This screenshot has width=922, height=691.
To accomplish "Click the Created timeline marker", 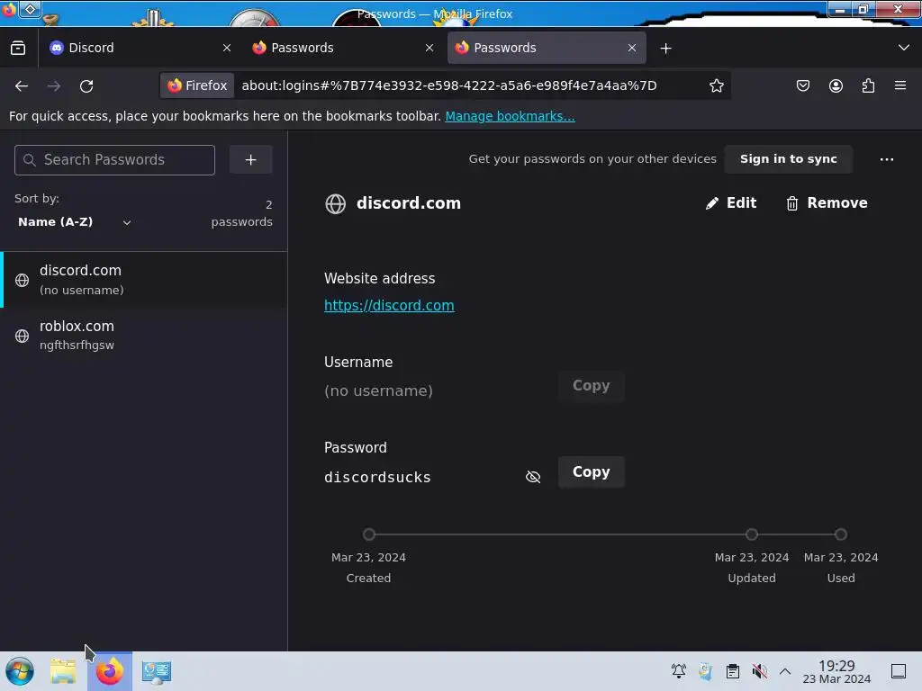I will coord(368,534).
